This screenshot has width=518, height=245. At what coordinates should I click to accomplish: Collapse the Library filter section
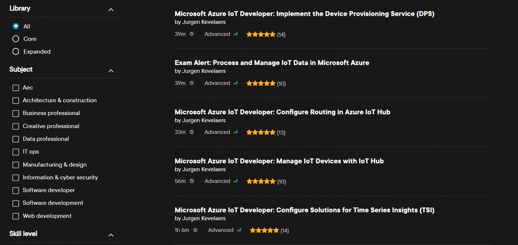[111, 10]
